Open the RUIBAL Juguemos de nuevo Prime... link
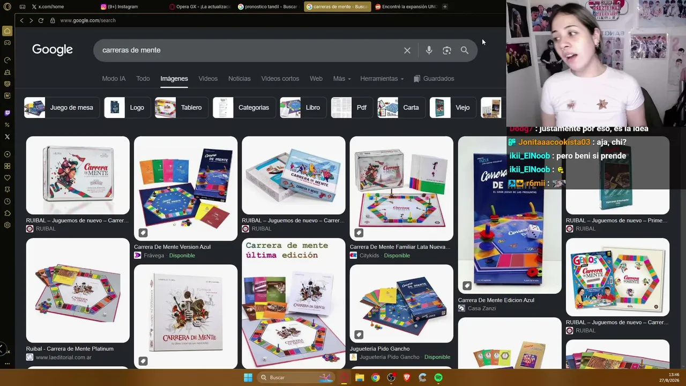This screenshot has height=386, width=686. click(617, 220)
